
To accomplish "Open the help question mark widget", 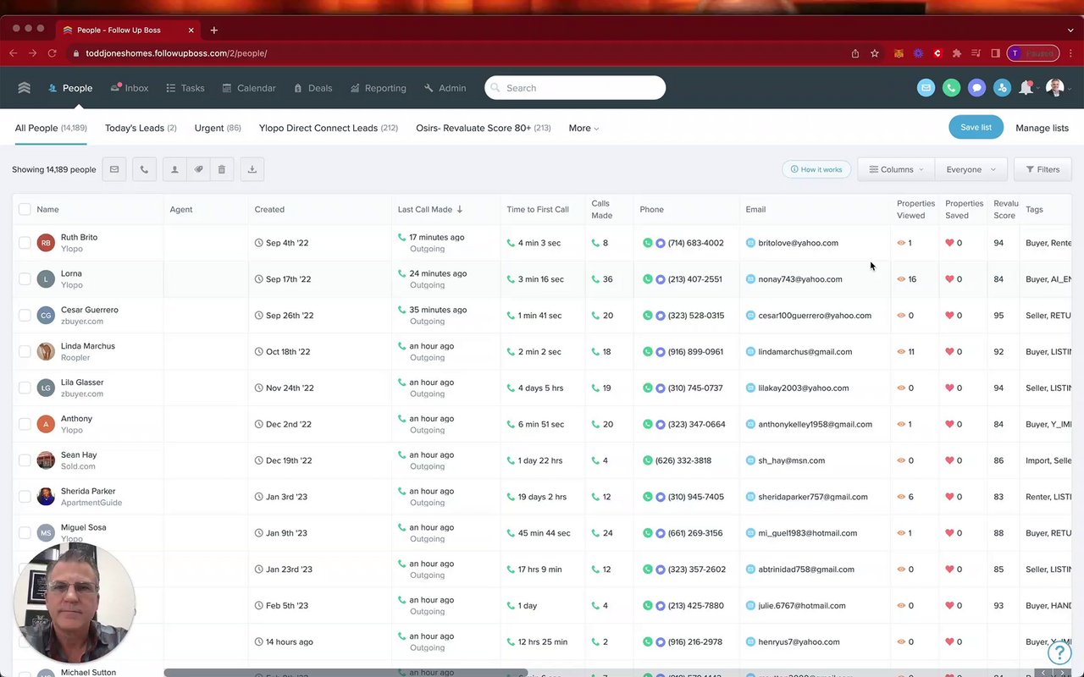I will point(1059,652).
